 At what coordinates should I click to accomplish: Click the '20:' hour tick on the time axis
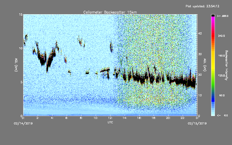(168, 118)
